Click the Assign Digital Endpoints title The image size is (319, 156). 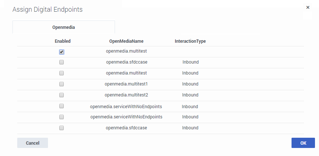(x=48, y=9)
